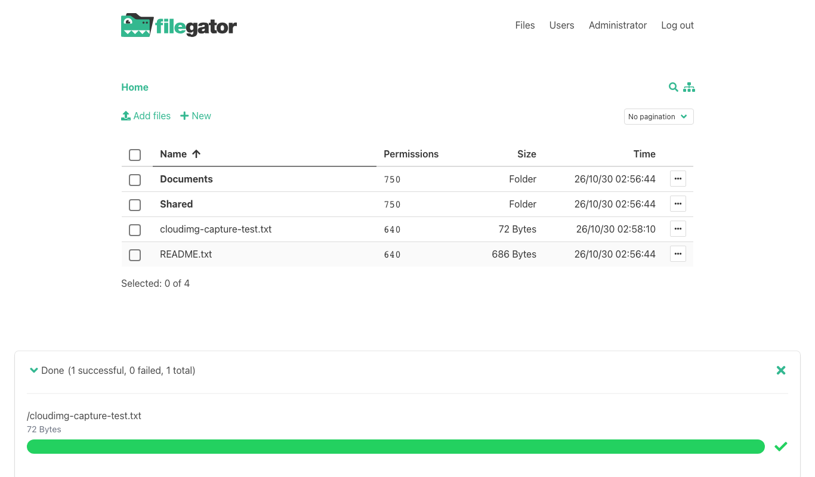This screenshot has height=477, width=815.
Task: Click the 640 permissions of cloudimg-capture-test.txt
Action: pyautogui.click(x=392, y=230)
